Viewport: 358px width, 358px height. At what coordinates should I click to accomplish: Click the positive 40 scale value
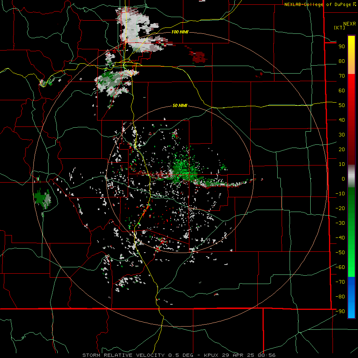coord(342,120)
